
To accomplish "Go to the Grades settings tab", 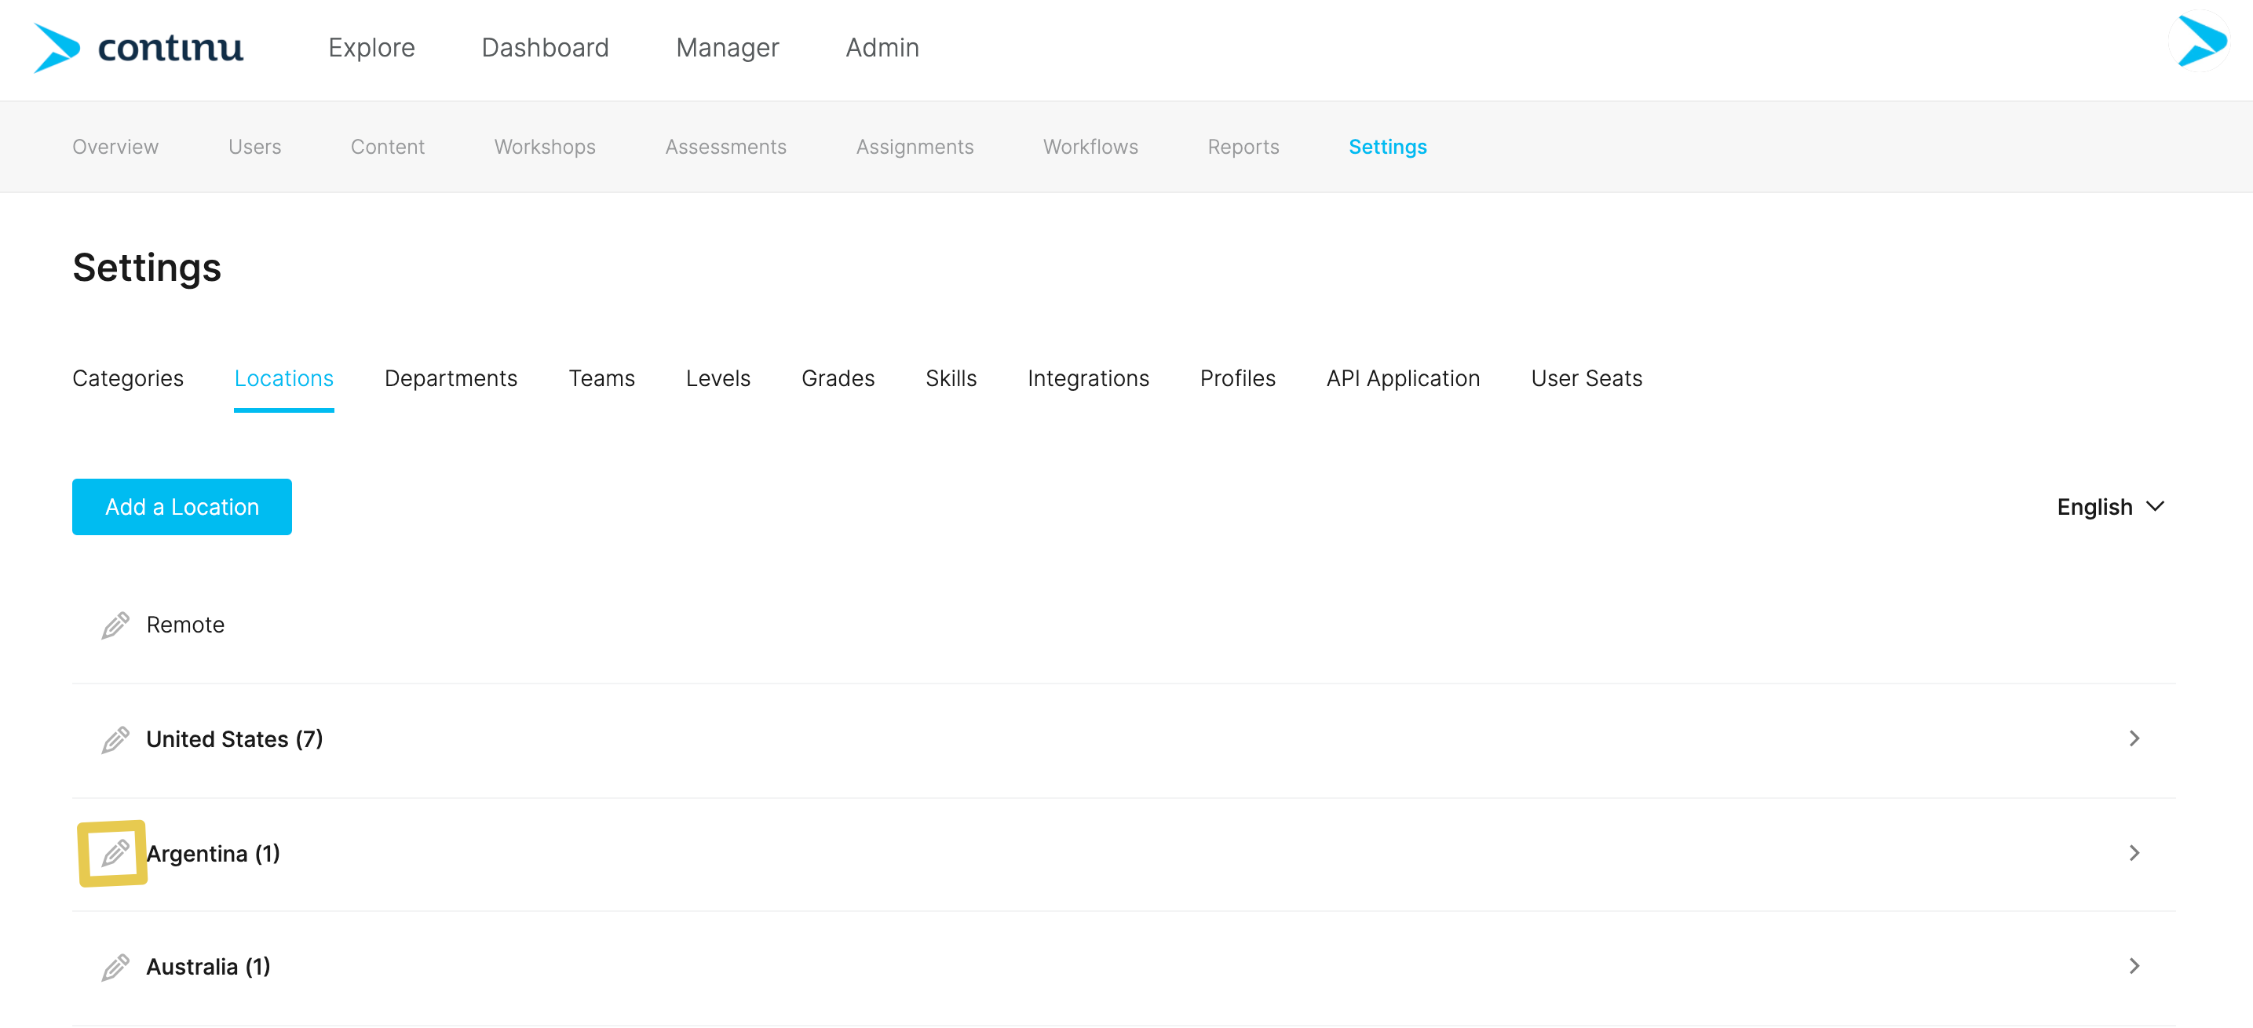I will click(838, 378).
